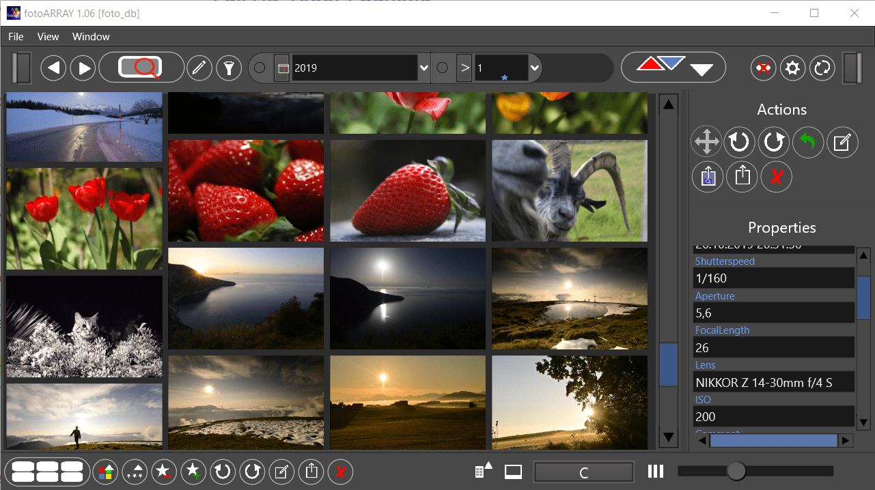The height and width of the screenshot is (490, 875).
Task: Click the Properties panel scroll-up arrow
Action: click(864, 256)
